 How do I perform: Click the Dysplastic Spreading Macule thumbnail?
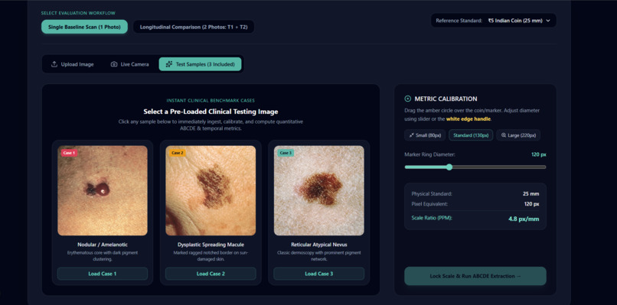[x=211, y=190]
